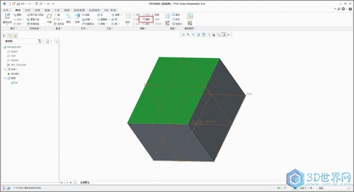Switch to the 视图 ribbon tab
Screen dimensions: 354x192
click(x=67, y=10)
